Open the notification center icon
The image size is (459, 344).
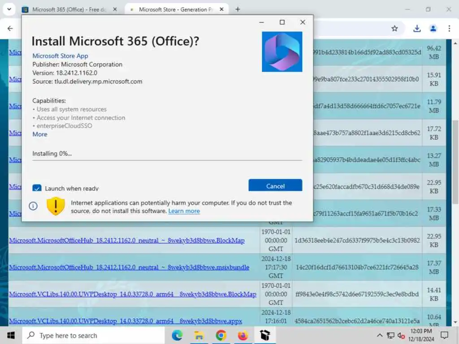click(x=445, y=335)
